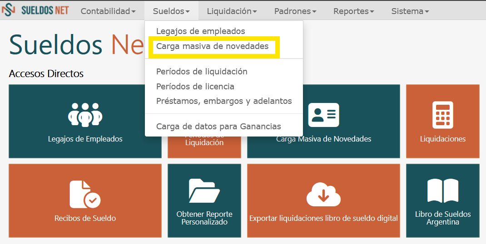The height and width of the screenshot is (244, 486).
Task: Choose Préstamos, embargos y adelantos
Action: (x=224, y=101)
